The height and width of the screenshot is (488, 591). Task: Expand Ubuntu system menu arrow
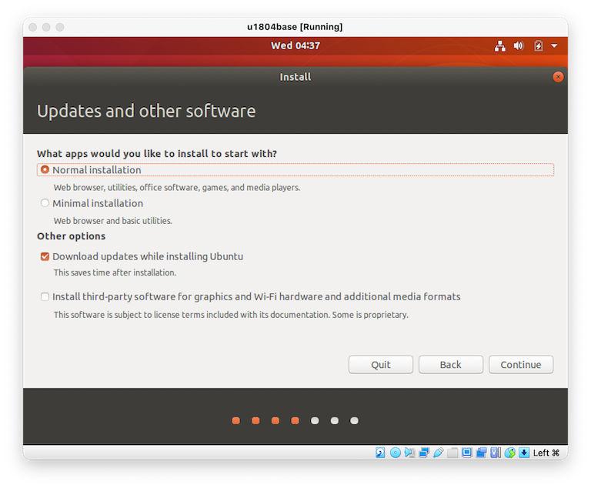click(x=554, y=46)
